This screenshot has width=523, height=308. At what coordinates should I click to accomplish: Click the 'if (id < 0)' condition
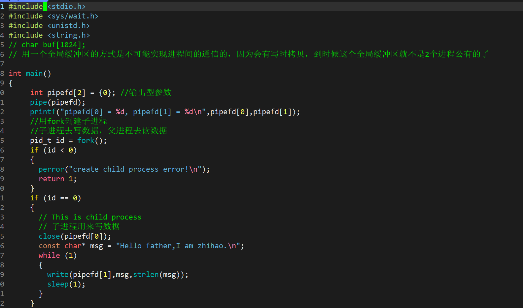click(53, 150)
